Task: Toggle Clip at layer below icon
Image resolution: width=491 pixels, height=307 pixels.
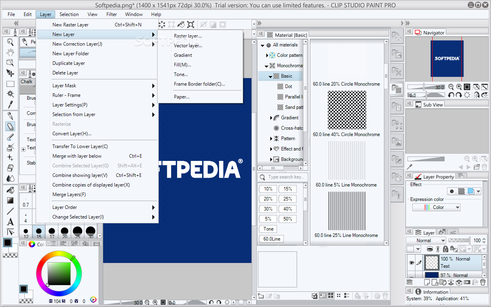Action: 430,249
